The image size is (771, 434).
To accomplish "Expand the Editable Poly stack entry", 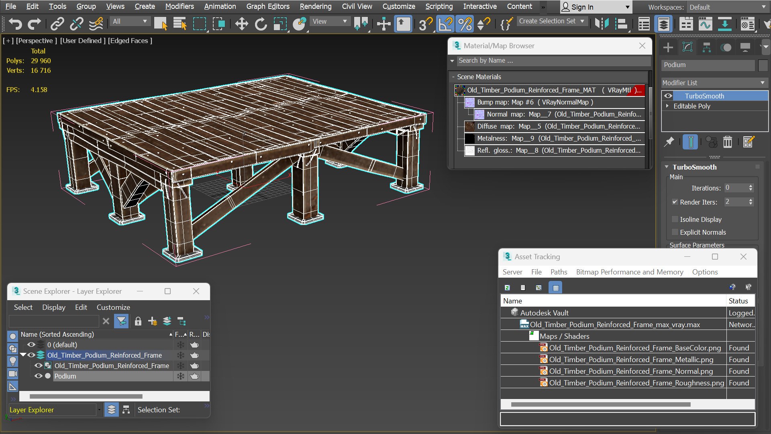I will coord(667,106).
